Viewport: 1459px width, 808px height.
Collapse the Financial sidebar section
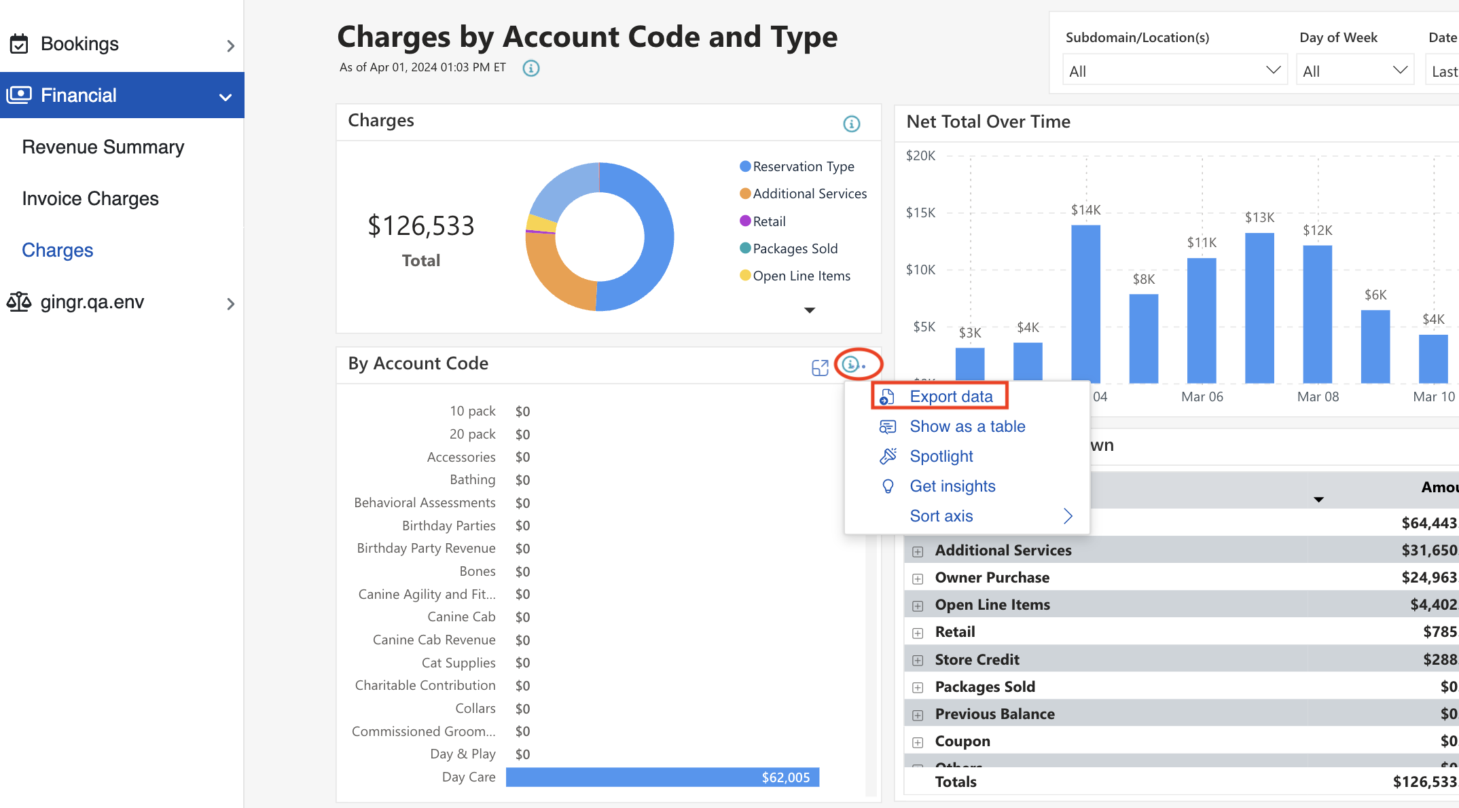tap(226, 97)
